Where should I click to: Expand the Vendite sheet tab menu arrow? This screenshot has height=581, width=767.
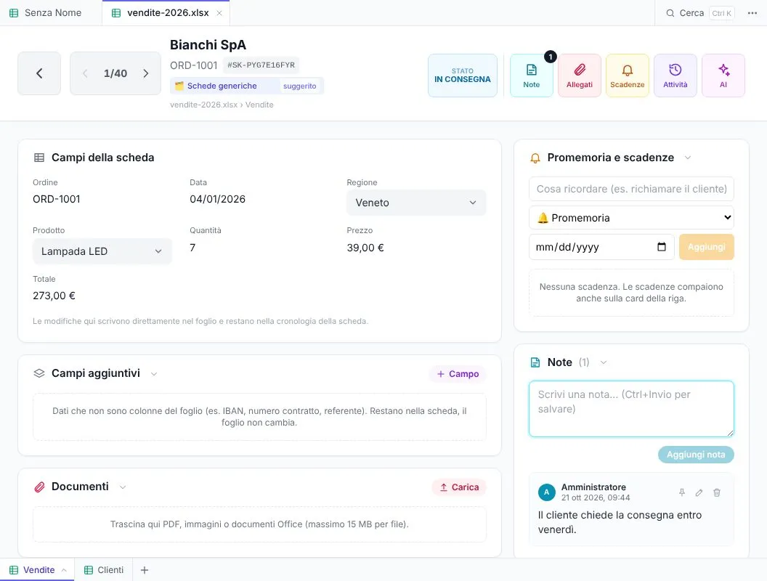[x=64, y=570]
